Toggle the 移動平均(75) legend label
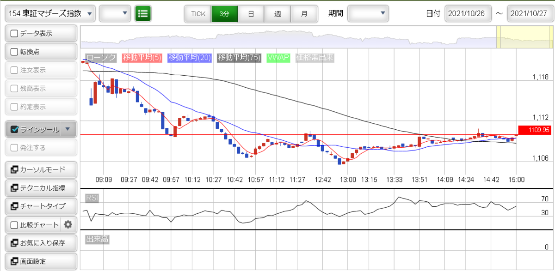The image size is (555, 271). [x=239, y=58]
